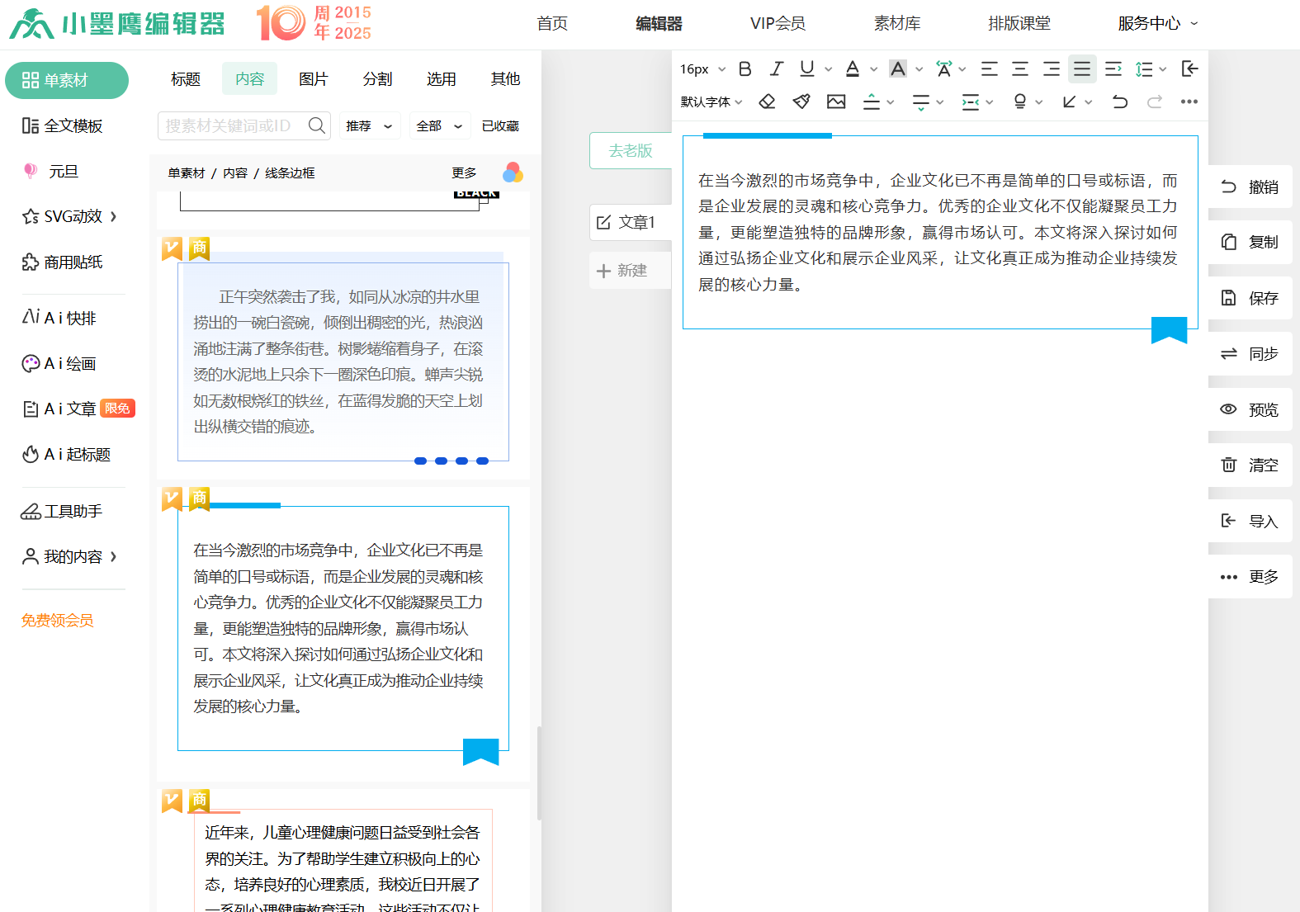This screenshot has height=912, width=1300.
Task: Toggle bold formatting
Action: click(x=745, y=69)
